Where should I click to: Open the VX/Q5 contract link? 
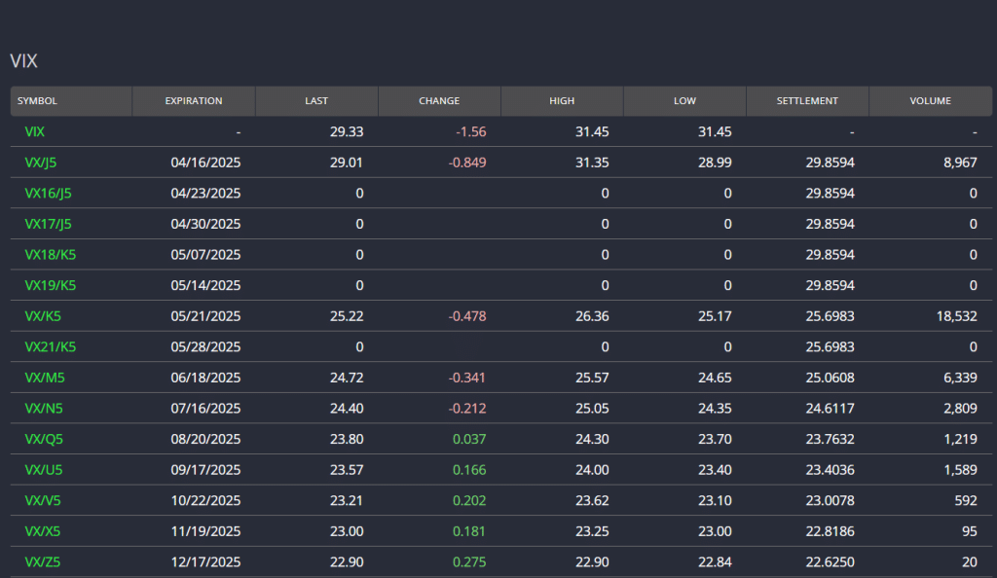(44, 439)
